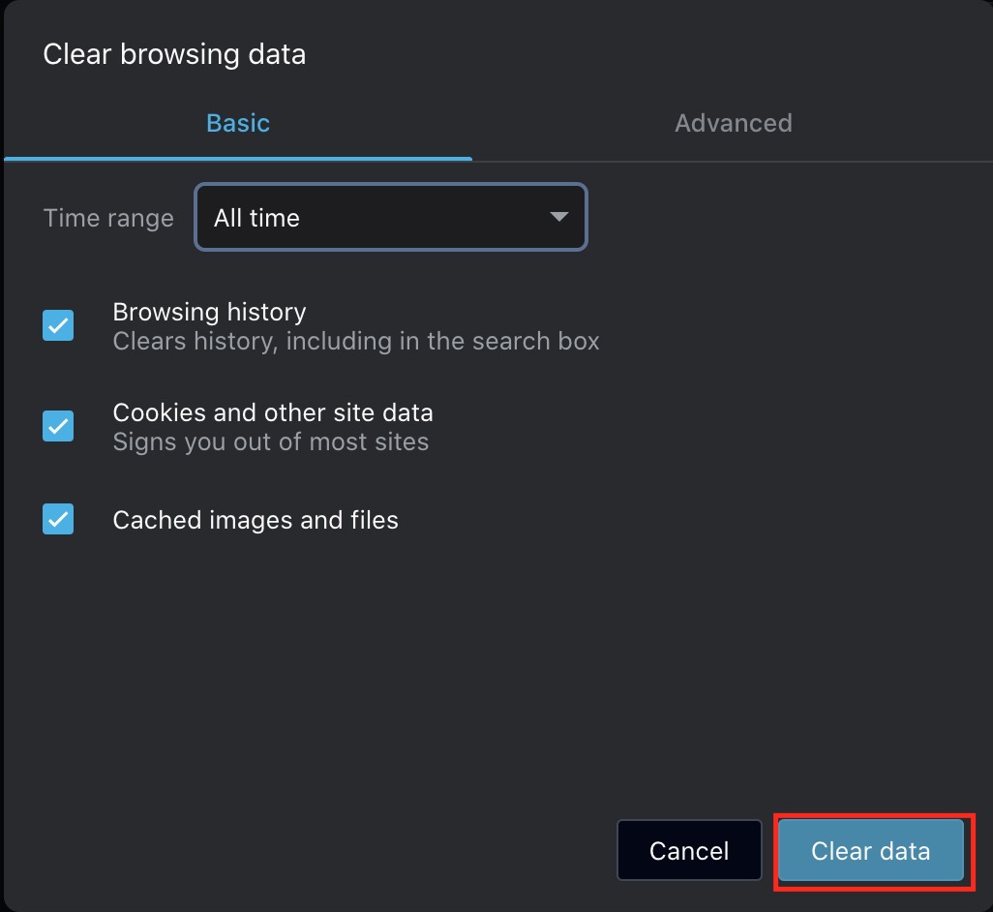The image size is (993, 912).
Task: Open the Time range dropdown showing All time
Action: (391, 217)
